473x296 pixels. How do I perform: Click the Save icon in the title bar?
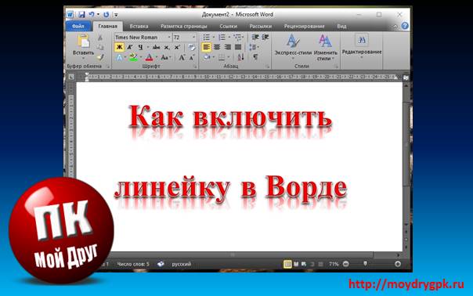[81, 14]
